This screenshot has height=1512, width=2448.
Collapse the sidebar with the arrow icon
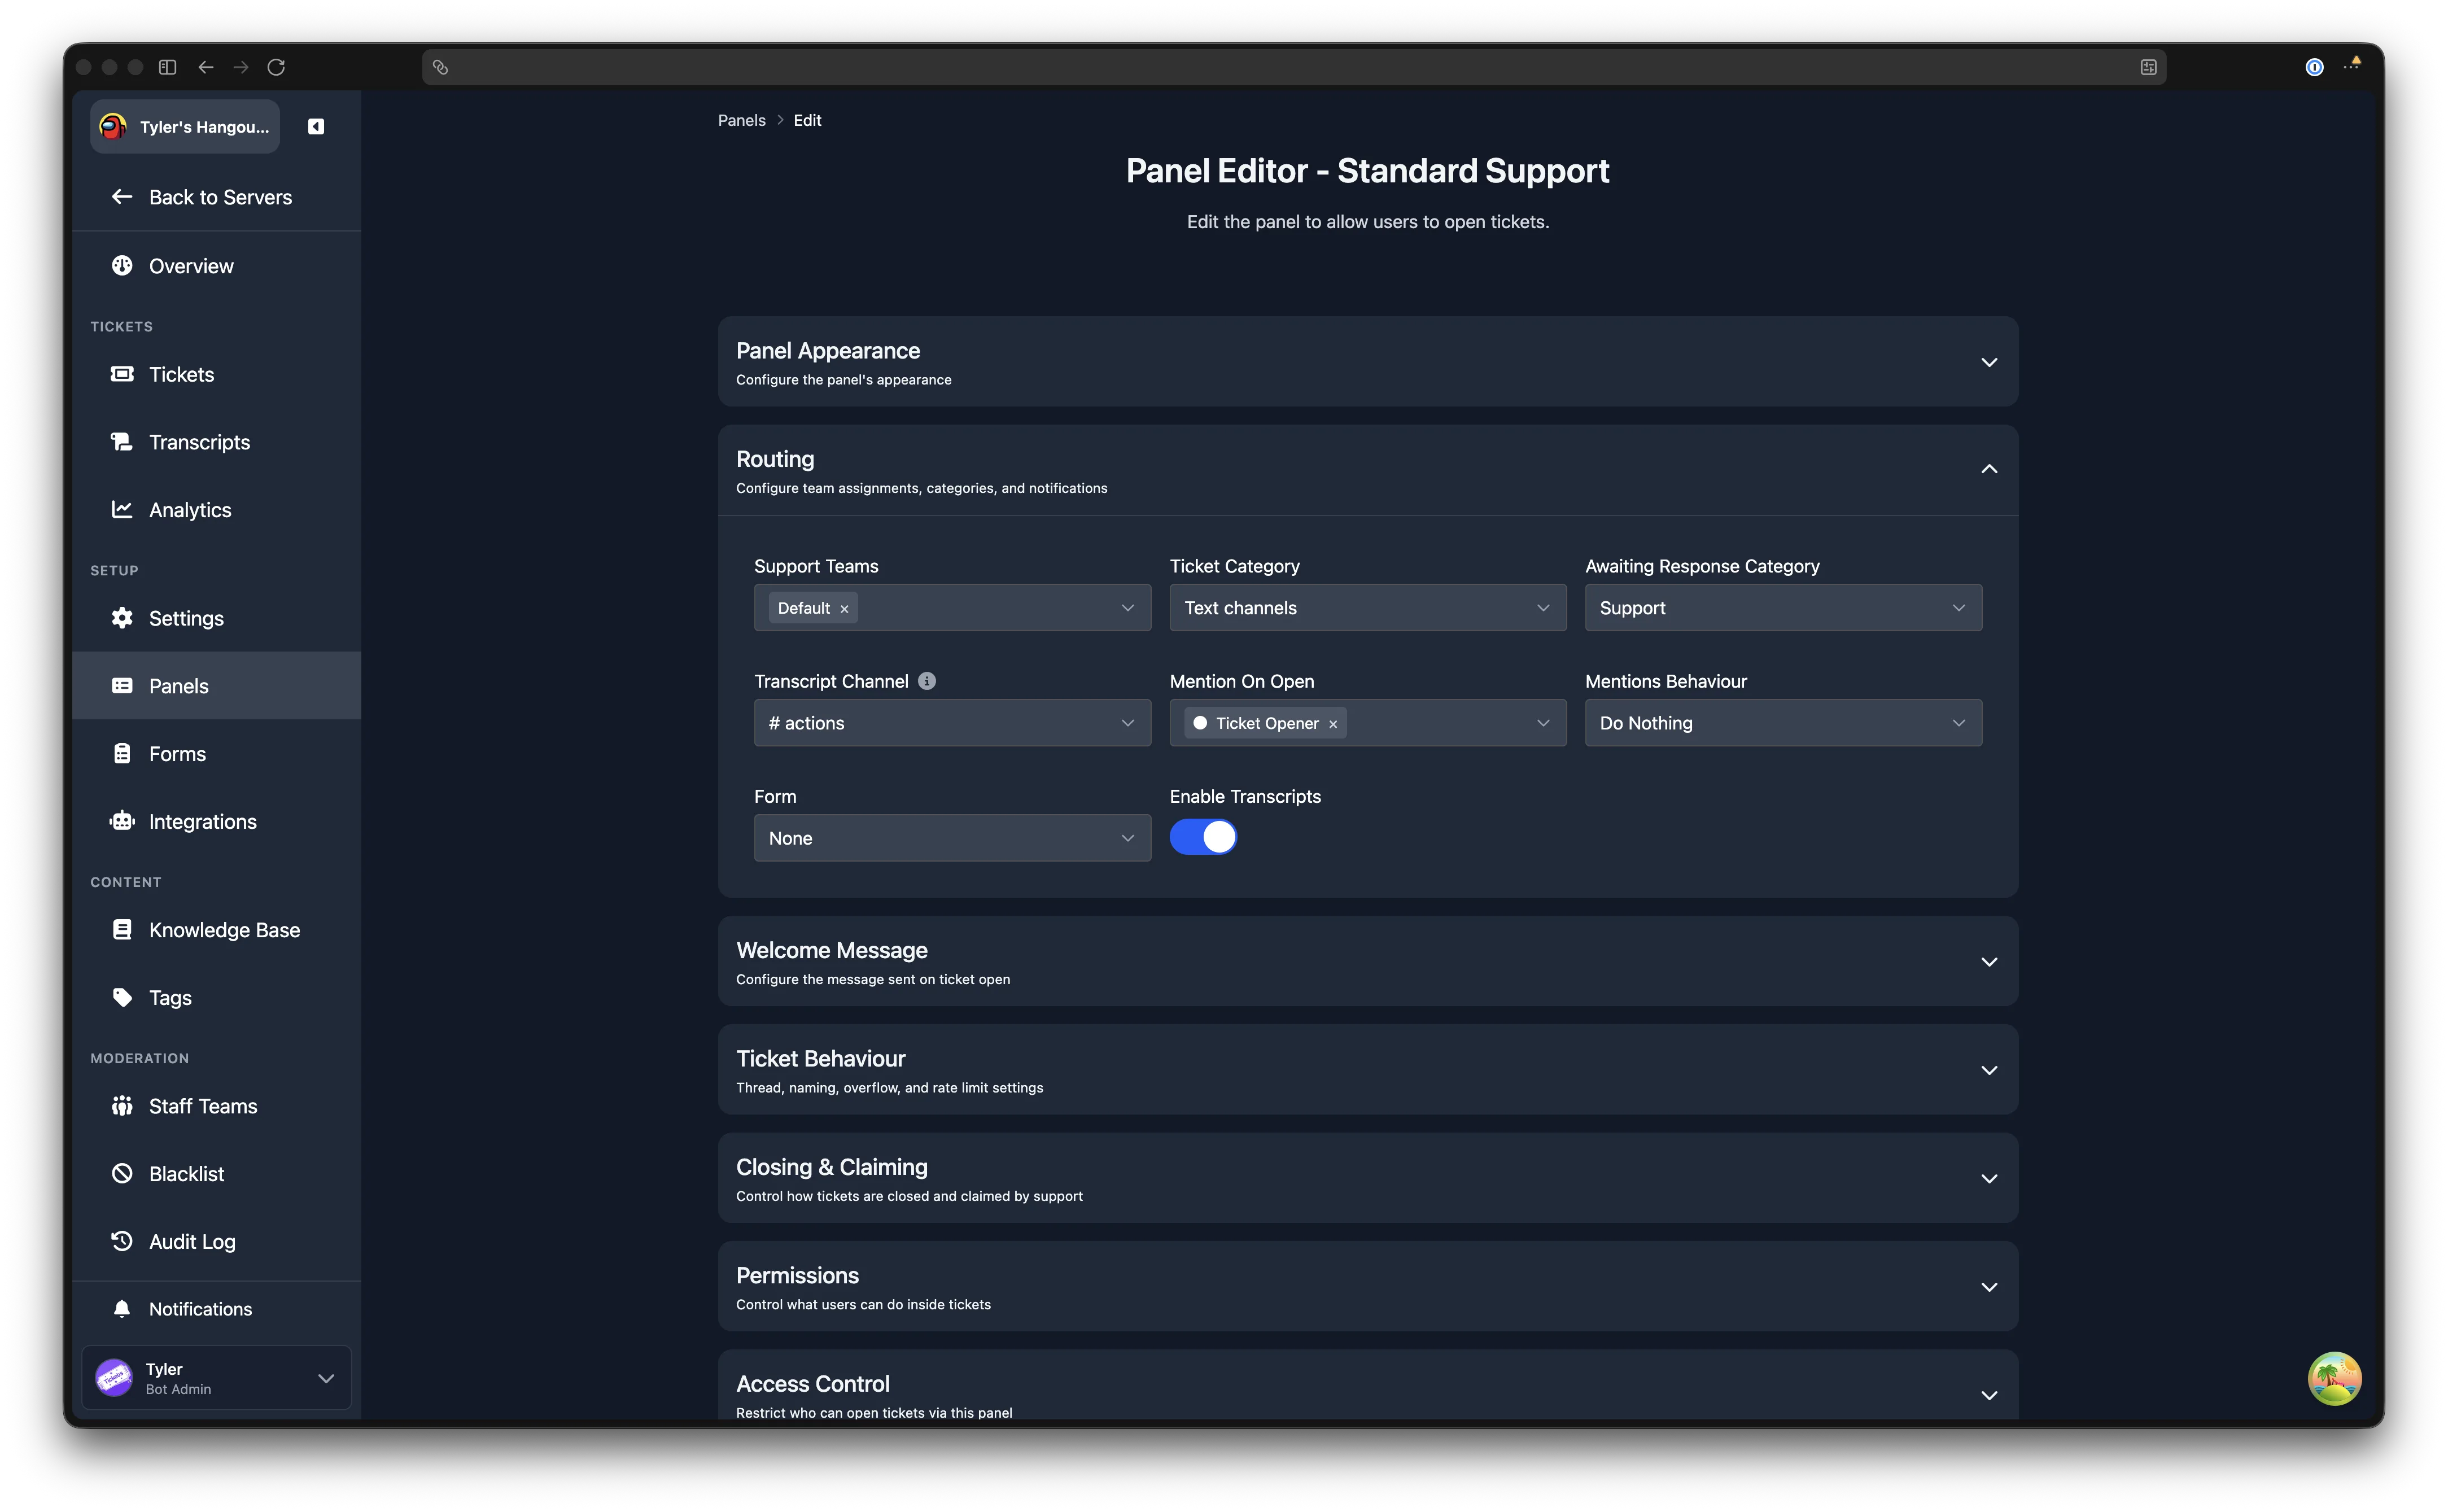point(316,127)
